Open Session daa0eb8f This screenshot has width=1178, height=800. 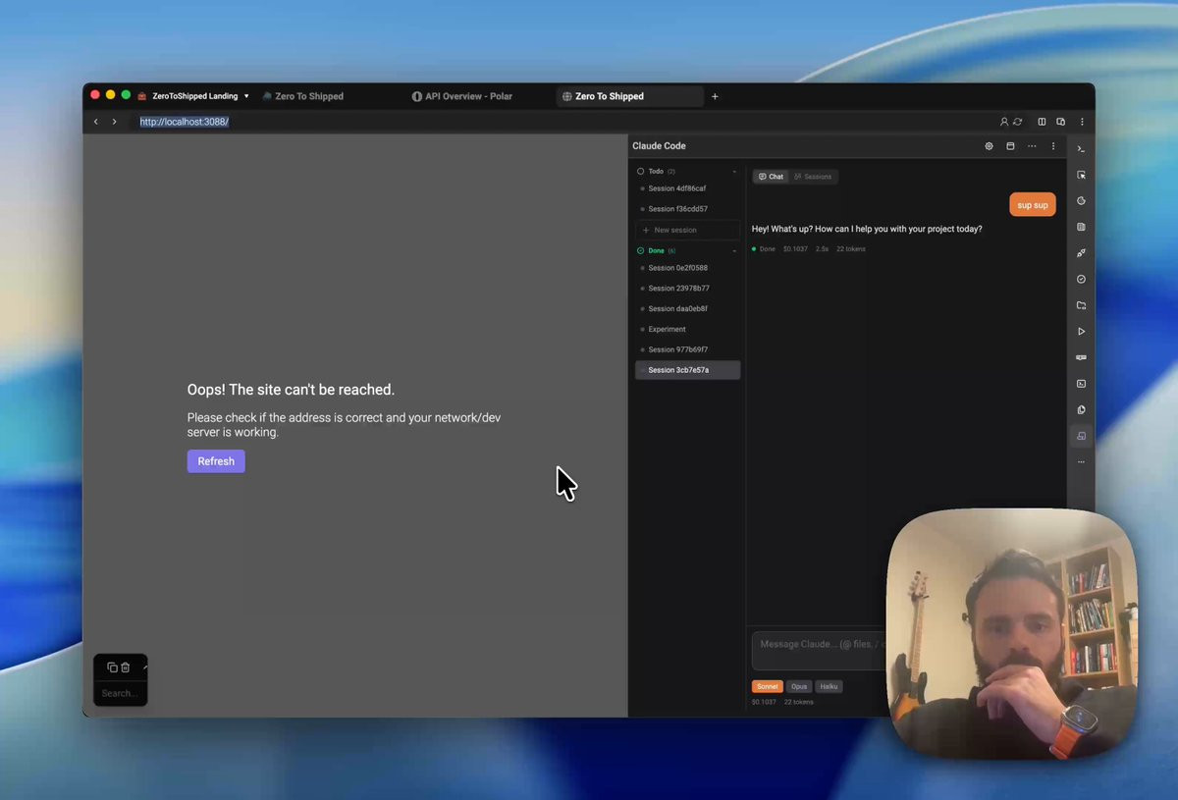pos(687,308)
